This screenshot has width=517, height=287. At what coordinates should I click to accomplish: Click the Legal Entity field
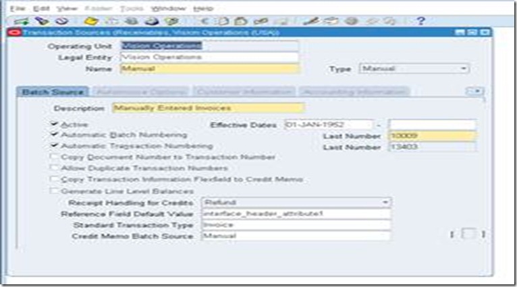209,57
